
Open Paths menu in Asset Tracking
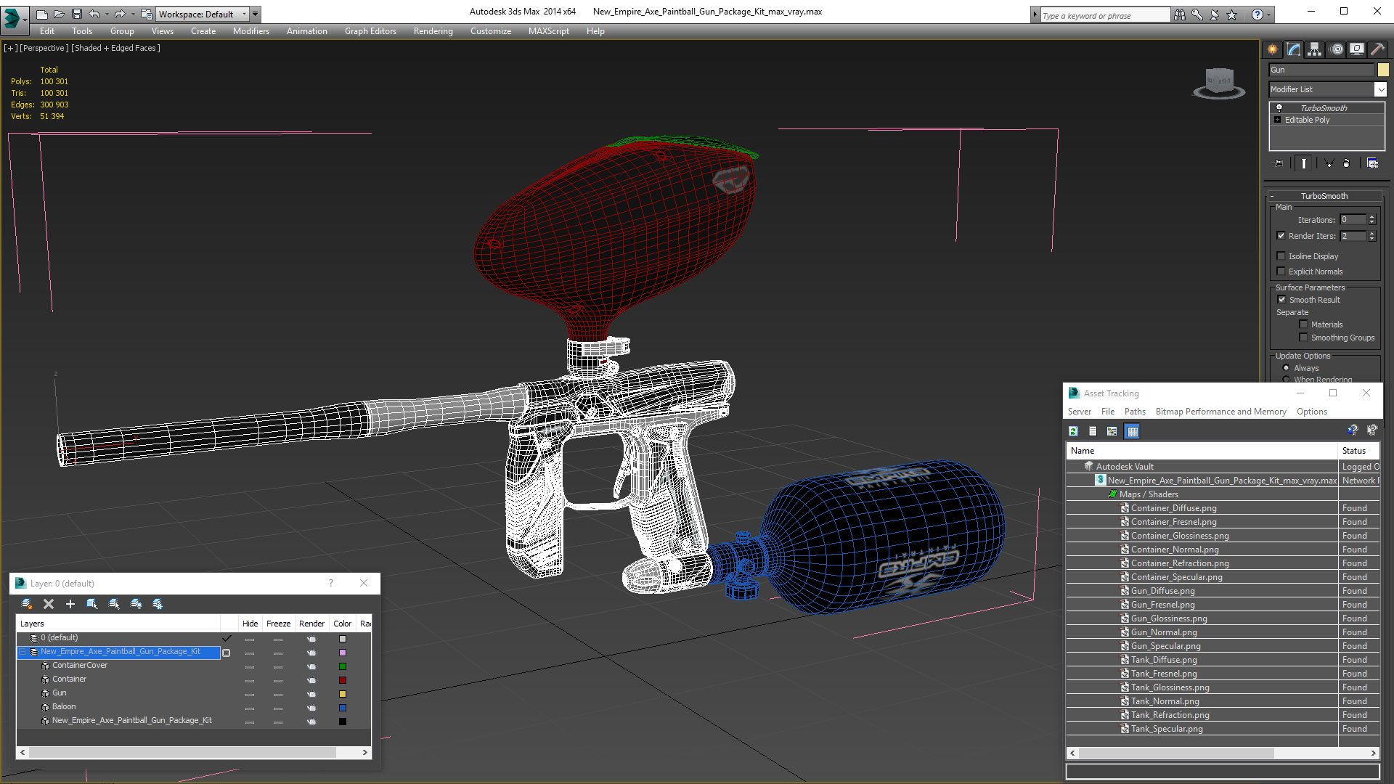click(1135, 412)
